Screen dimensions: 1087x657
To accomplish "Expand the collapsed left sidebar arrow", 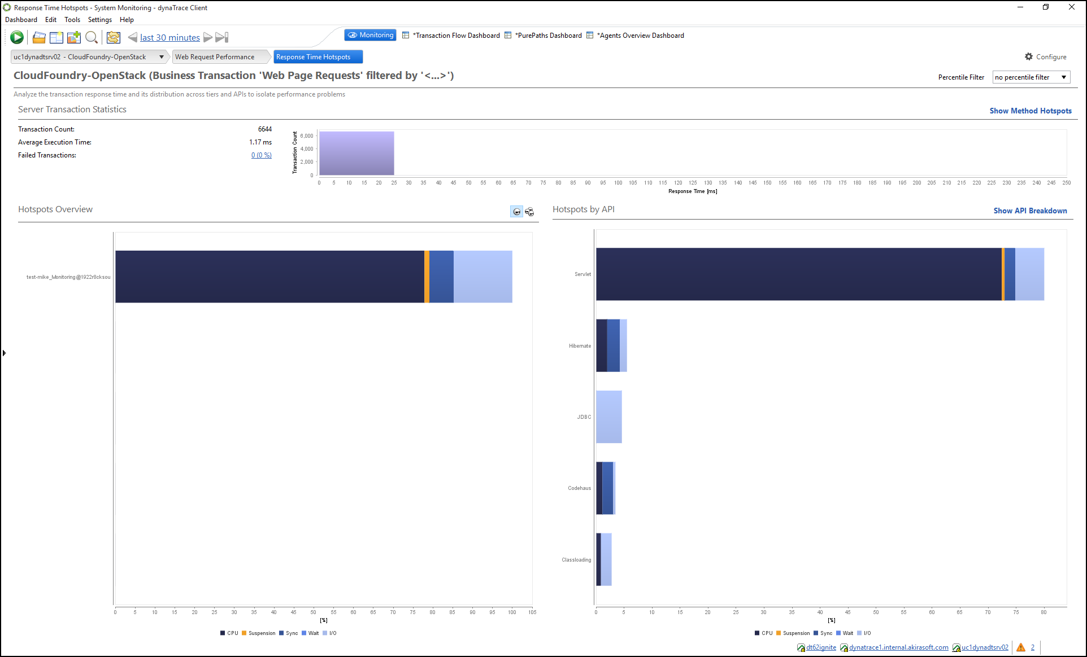I will click(5, 353).
